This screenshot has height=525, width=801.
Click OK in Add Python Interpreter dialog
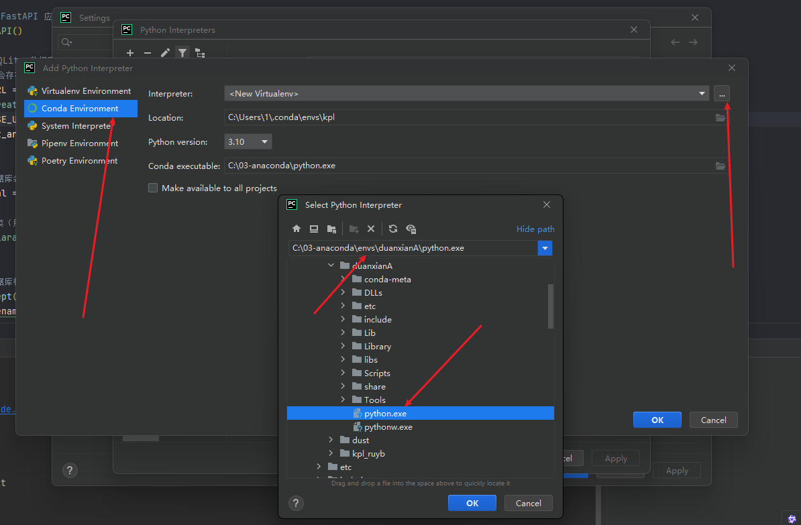coord(657,420)
